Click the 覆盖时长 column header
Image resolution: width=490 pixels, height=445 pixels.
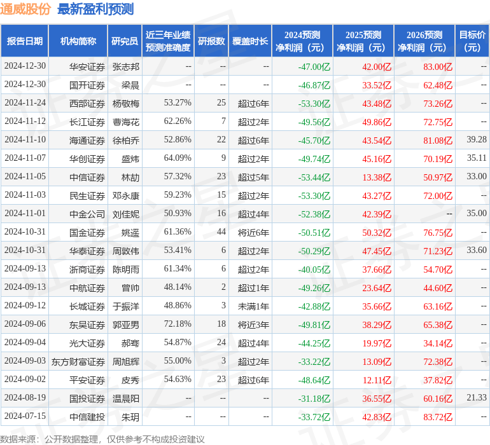tap(249, 41)
